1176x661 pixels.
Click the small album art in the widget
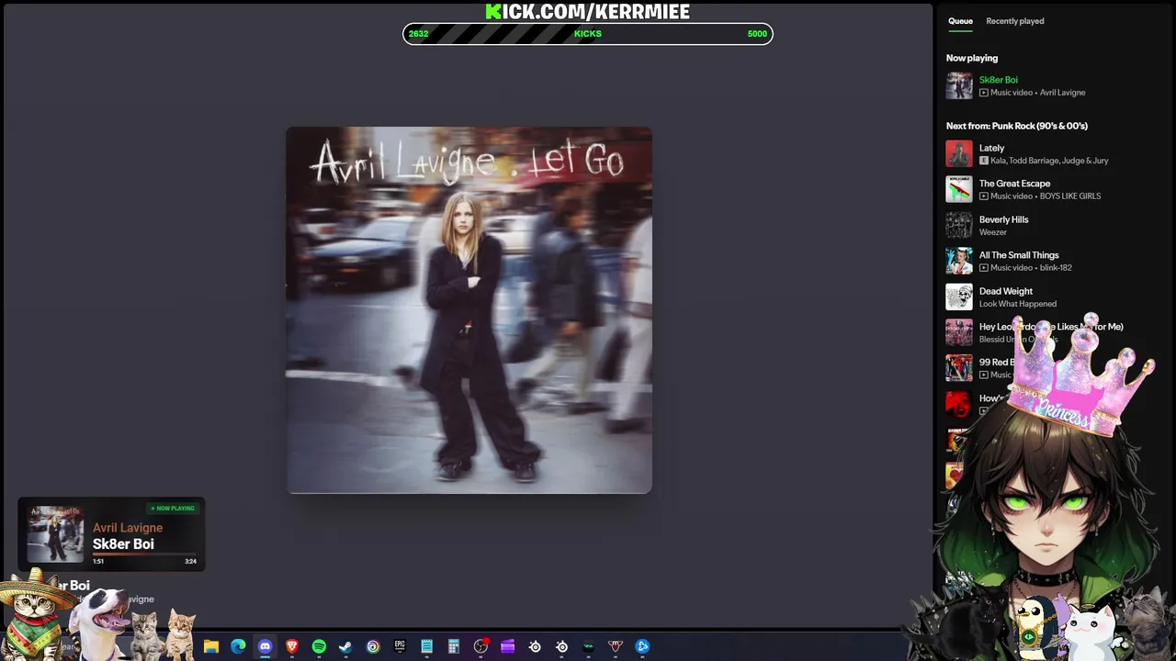pos(55,534)
